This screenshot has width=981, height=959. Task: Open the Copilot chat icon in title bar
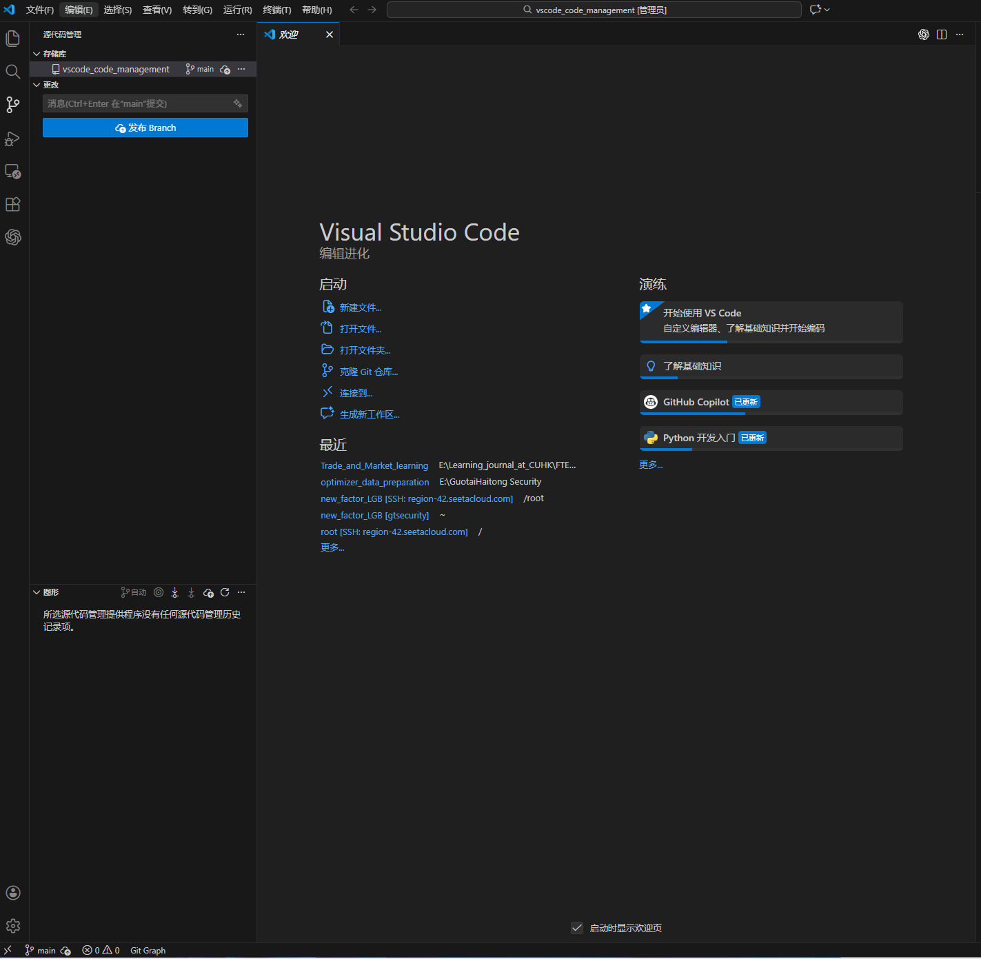pyautogui.click(x=816, y=10)
